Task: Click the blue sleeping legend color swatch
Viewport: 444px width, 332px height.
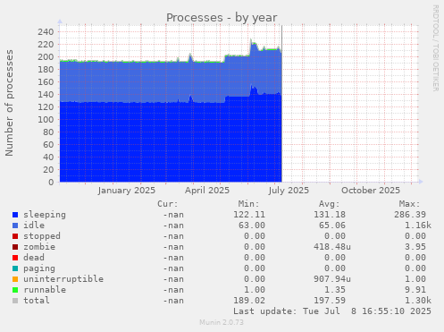Action: point(15,215)
